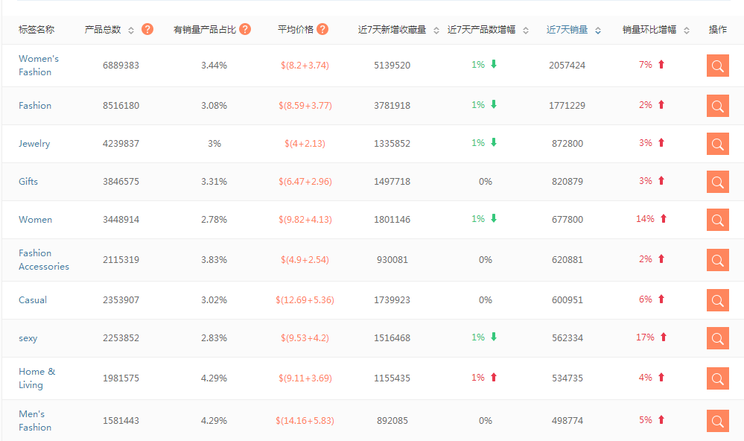
Task: Click search icon for Fashion row
Action: (x=717, y=106)
